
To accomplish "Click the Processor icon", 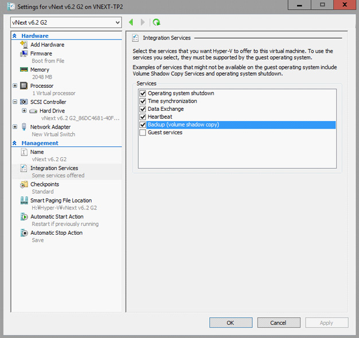I will pos(24,86).
